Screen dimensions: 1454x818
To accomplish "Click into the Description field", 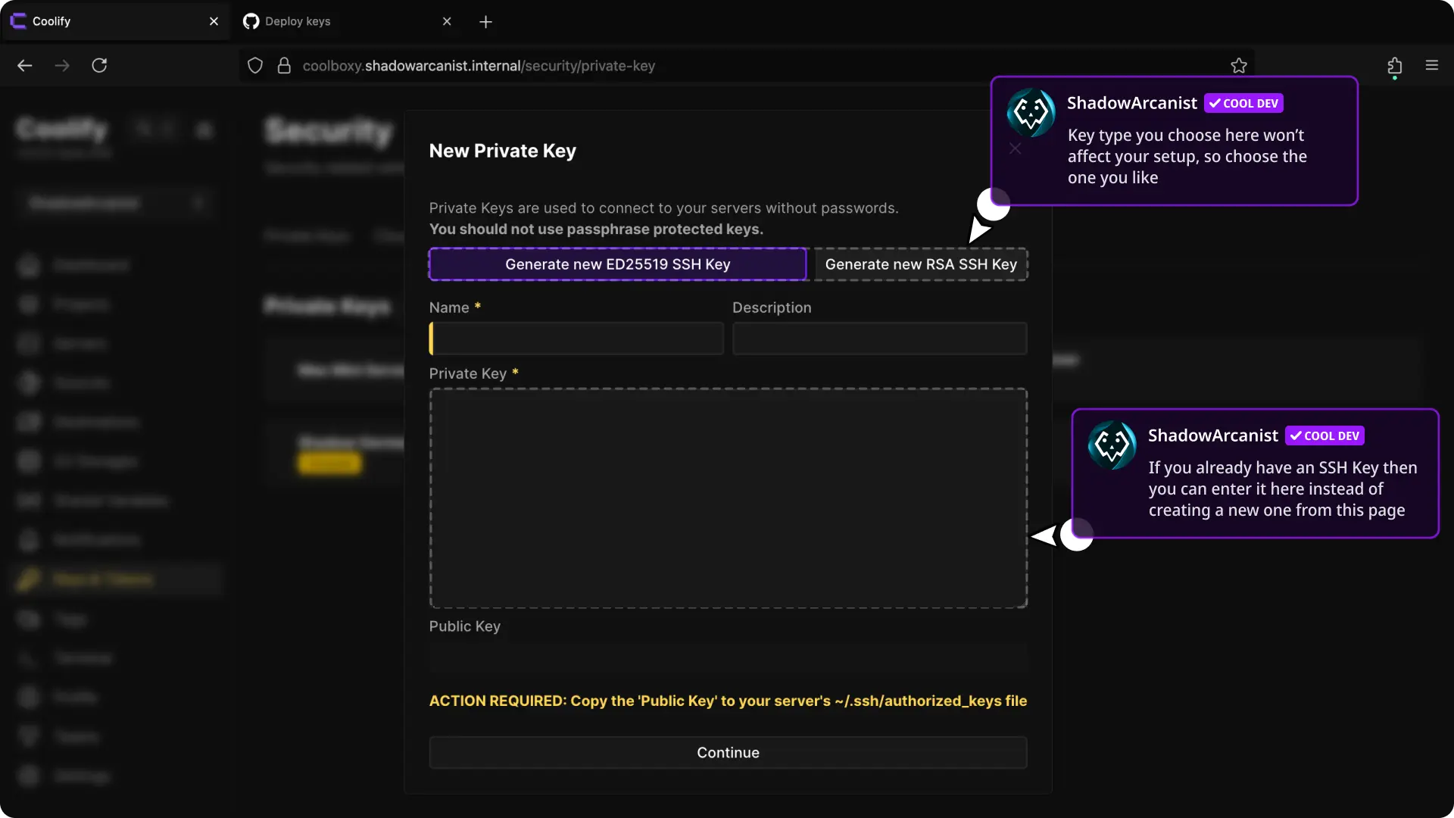I will (x=879, y=339).
